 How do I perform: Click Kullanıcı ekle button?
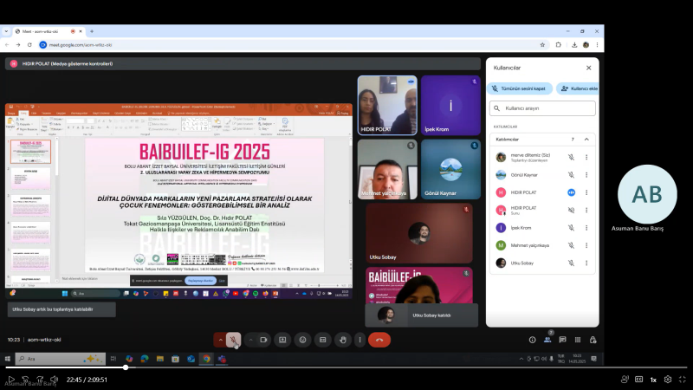click(579, 88)
